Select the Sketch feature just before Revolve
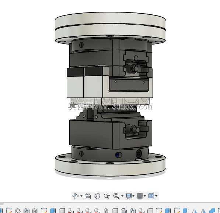Screen dimensions: 220x213 click(9, 211)
